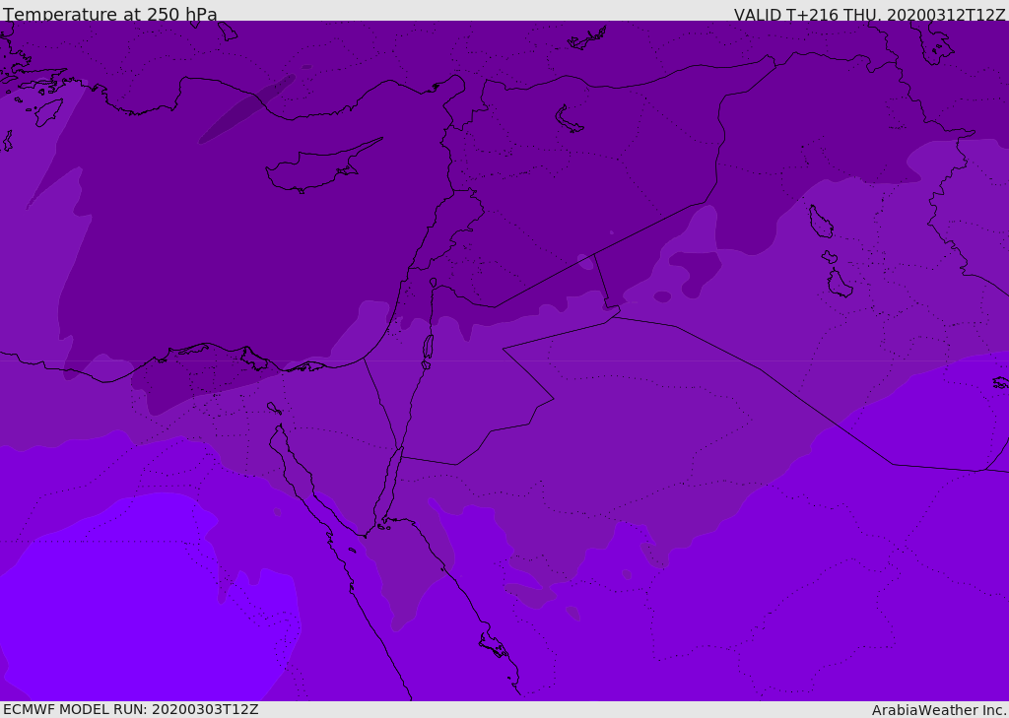Click the 'VALID T+216 THU. 20200312T12Z' label

pyautogui.click(x=869, y=15)
